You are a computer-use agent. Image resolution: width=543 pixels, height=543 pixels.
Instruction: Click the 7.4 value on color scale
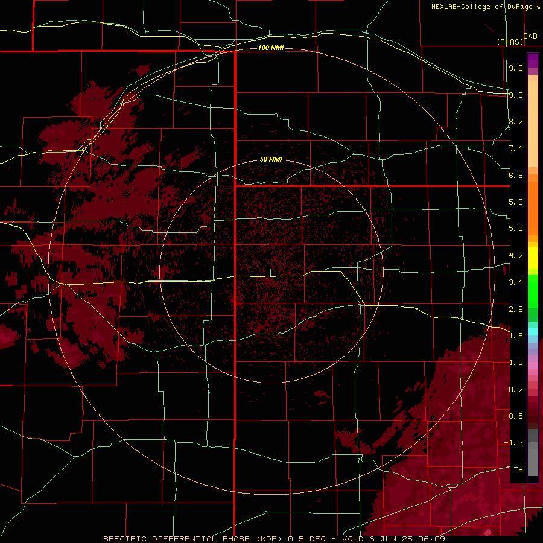click(516, 148)
